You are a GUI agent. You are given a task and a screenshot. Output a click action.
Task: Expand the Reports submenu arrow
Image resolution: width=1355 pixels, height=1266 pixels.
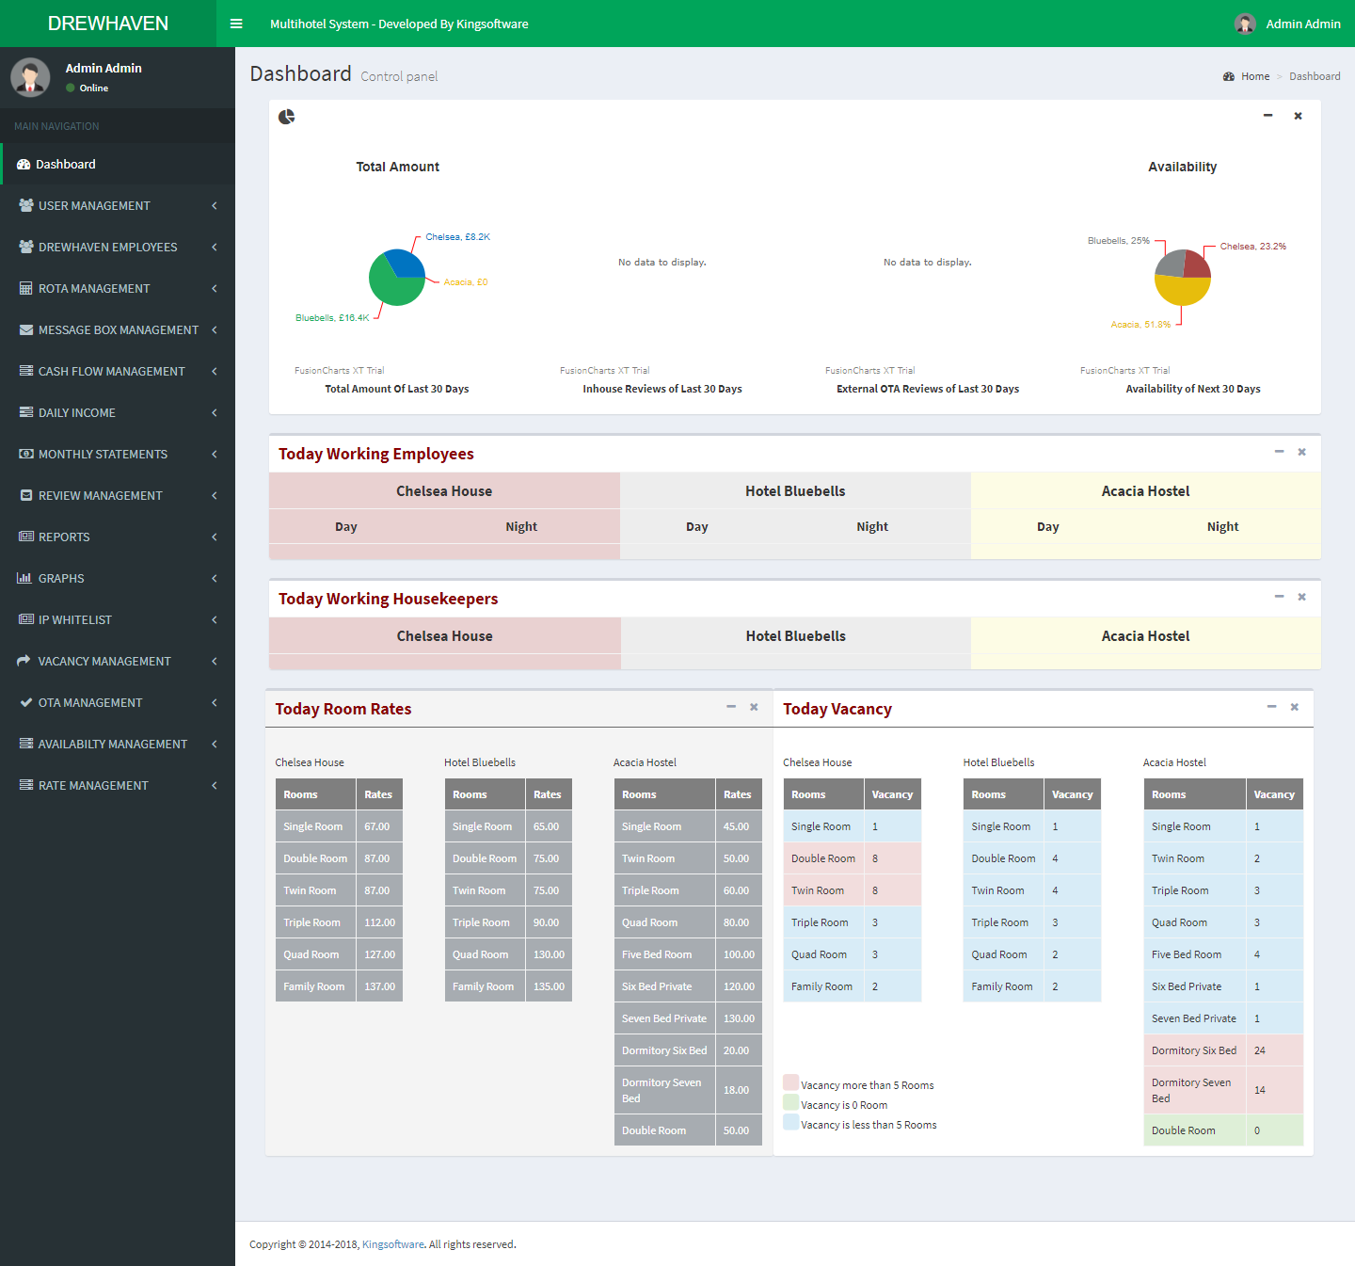coord(215,537)
